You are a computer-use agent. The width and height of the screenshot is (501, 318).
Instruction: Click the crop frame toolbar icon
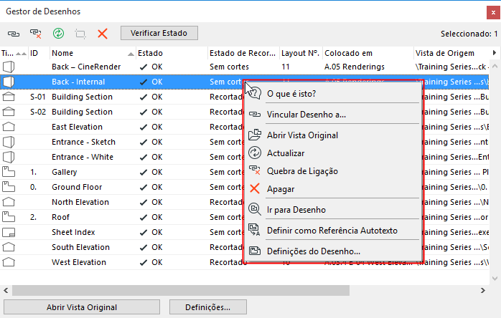point(80,33)
